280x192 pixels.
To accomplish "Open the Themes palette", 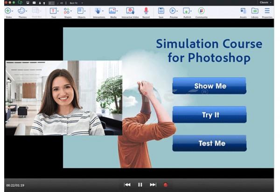I will pos(21,11).
